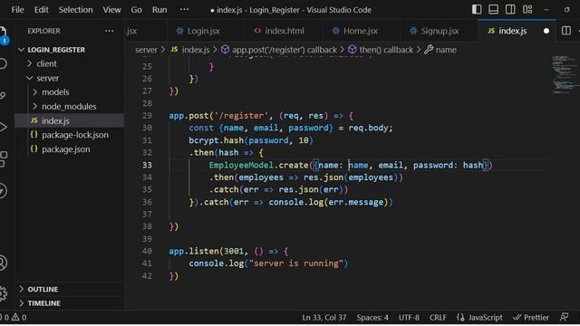Open the Go menu
The width and height of the screenshot is (580, 326).
click(x=136, y=10)
